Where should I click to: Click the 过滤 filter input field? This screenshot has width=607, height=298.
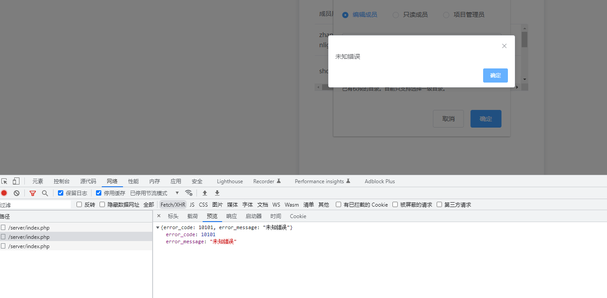pos(35,205)
